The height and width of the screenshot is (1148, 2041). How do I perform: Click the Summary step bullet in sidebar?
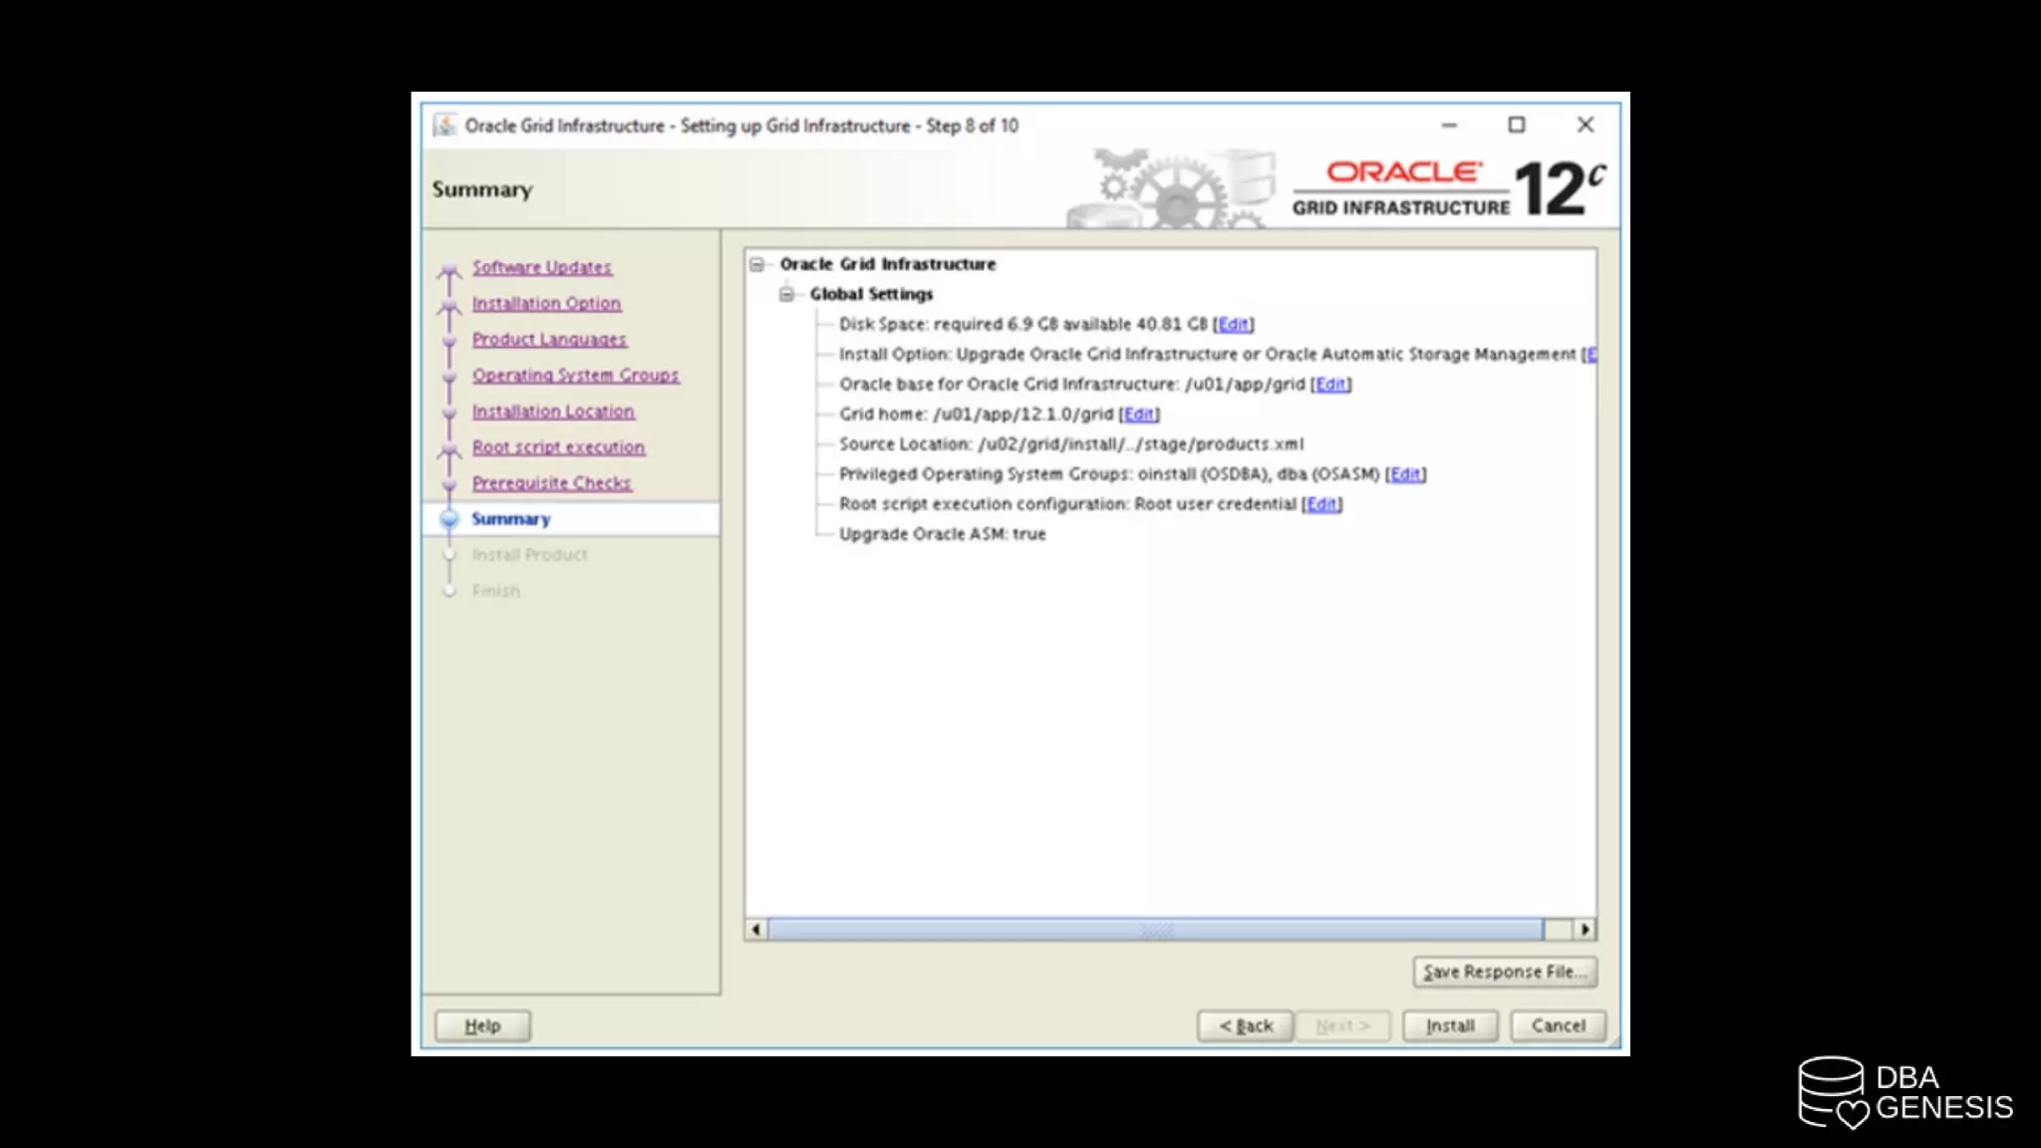coord(449,519)
